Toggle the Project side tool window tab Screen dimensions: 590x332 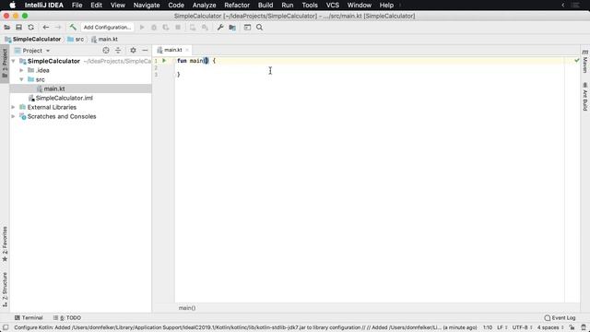point(5,64)
